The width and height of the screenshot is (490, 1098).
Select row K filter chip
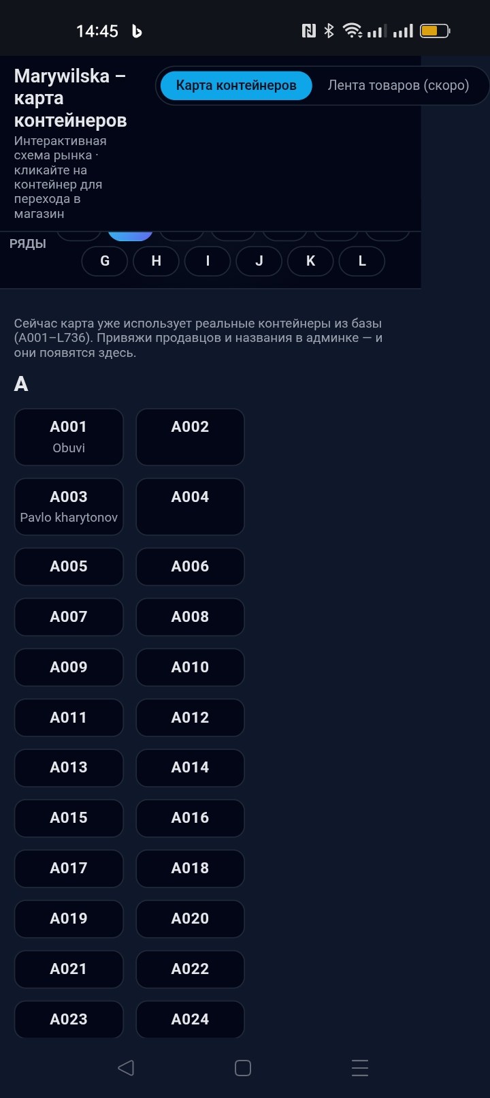coord(310,261)
